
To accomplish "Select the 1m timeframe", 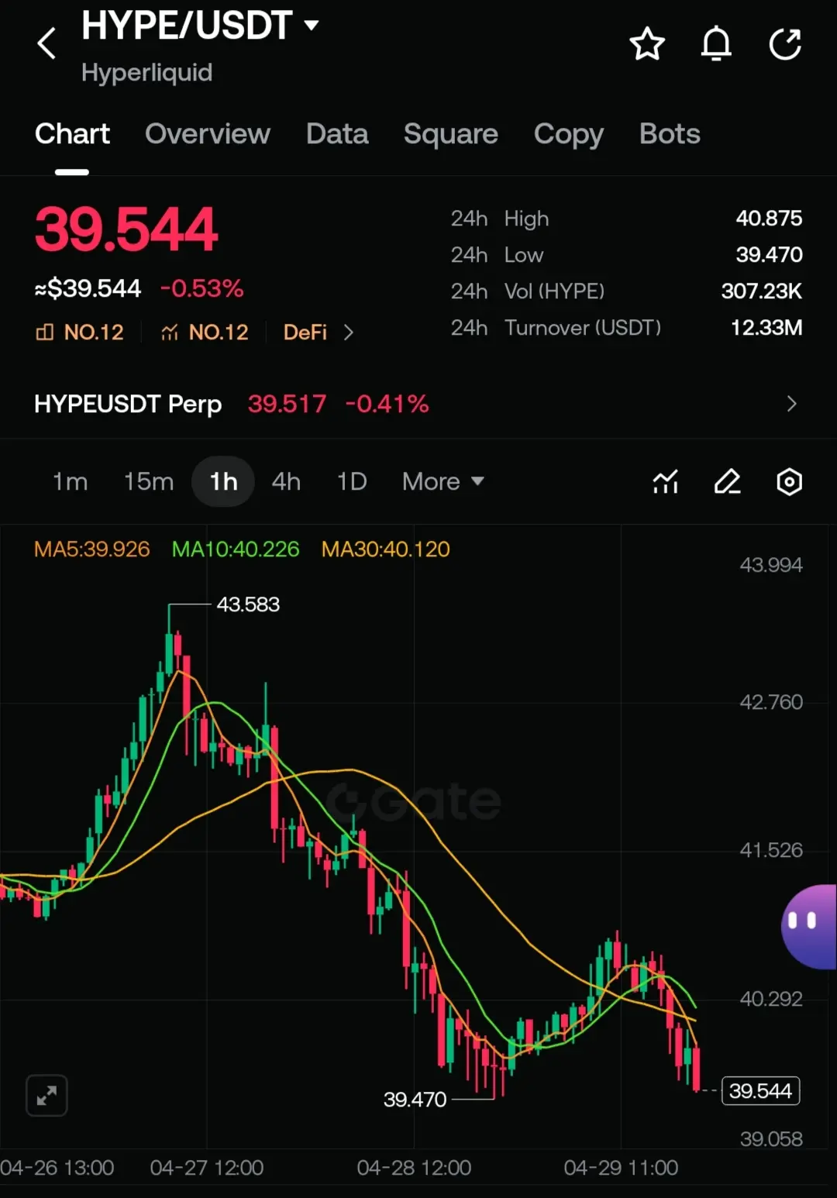I will click(70, 482).
